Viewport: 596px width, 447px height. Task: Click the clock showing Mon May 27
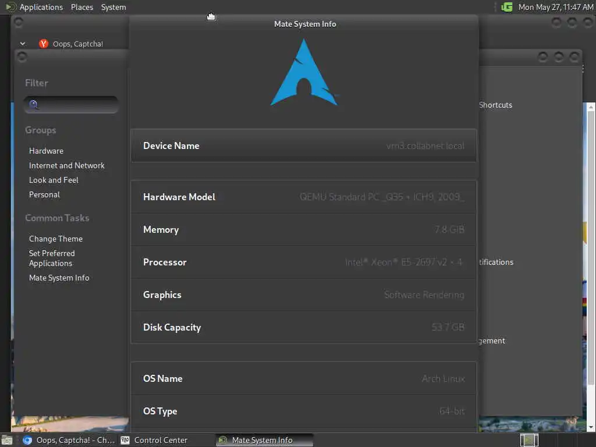point(555,7)
